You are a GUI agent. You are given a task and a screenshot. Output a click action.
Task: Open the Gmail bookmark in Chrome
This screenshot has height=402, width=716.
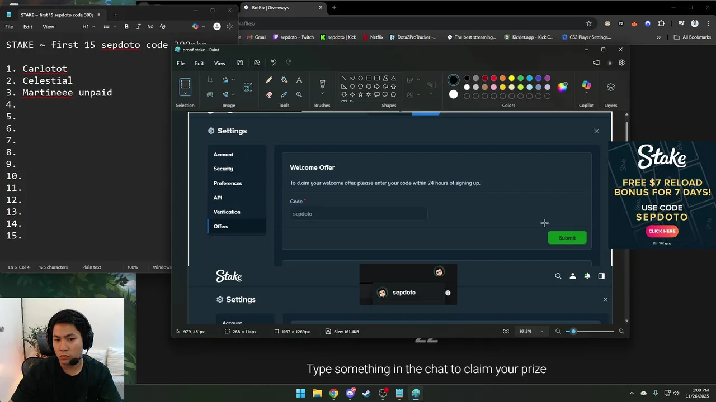point(256,37)
